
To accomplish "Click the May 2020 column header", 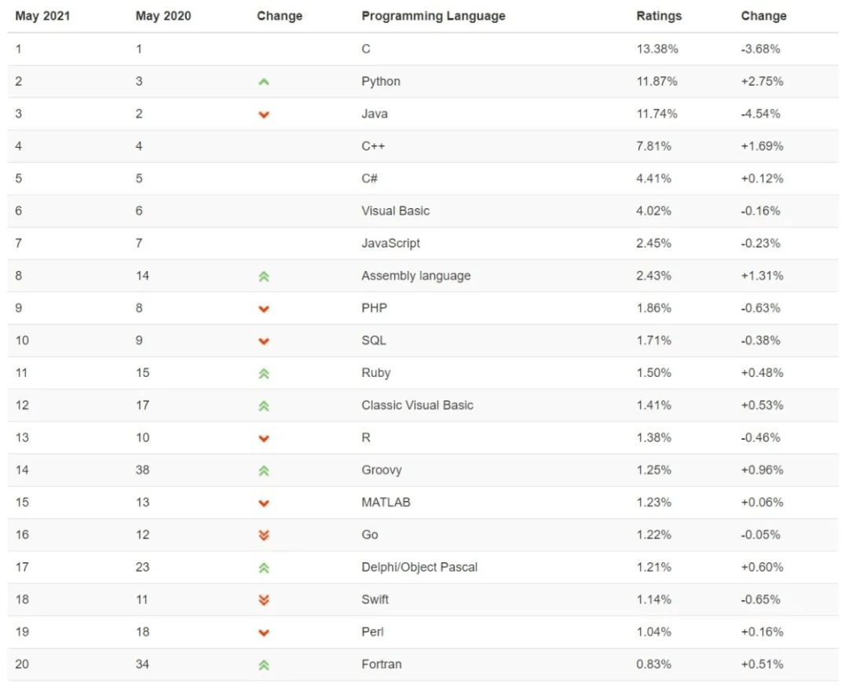I will click(163, 16).
